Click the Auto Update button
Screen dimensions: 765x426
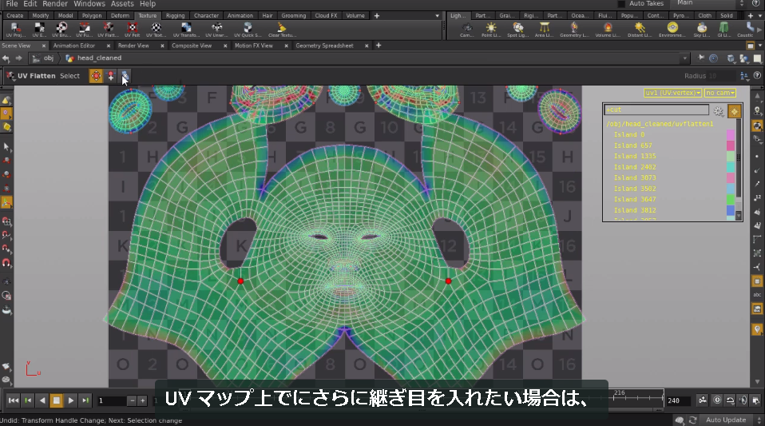[726, 420]
